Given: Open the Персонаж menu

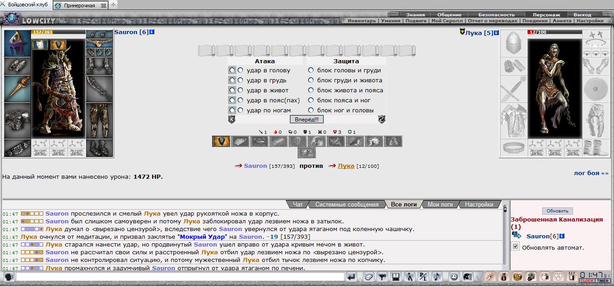Looking at the screenshot, I should 546,15.
